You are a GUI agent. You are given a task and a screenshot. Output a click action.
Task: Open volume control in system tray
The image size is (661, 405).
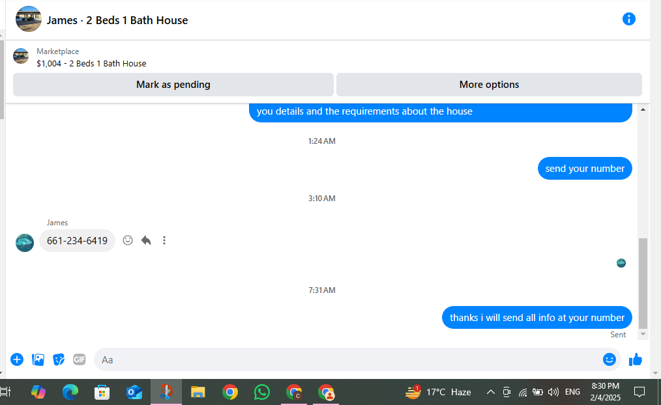click(553, 392)
